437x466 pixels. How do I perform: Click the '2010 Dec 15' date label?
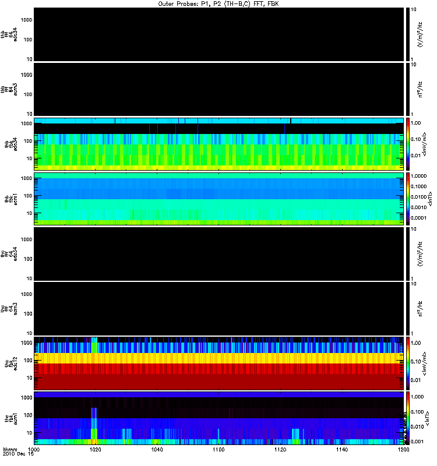[18, 454]
